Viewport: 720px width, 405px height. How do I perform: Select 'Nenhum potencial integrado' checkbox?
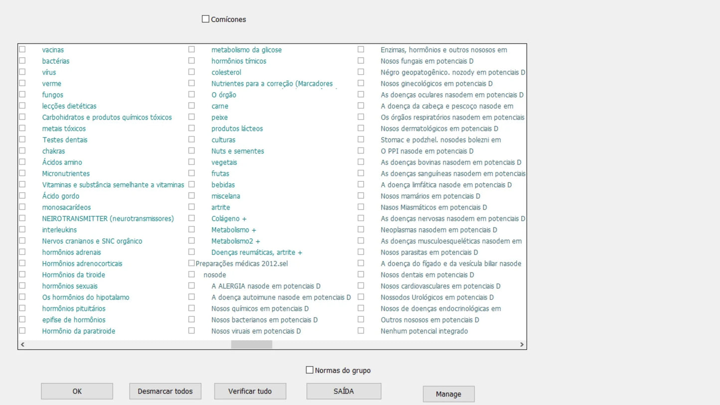[x=361, y=331]
